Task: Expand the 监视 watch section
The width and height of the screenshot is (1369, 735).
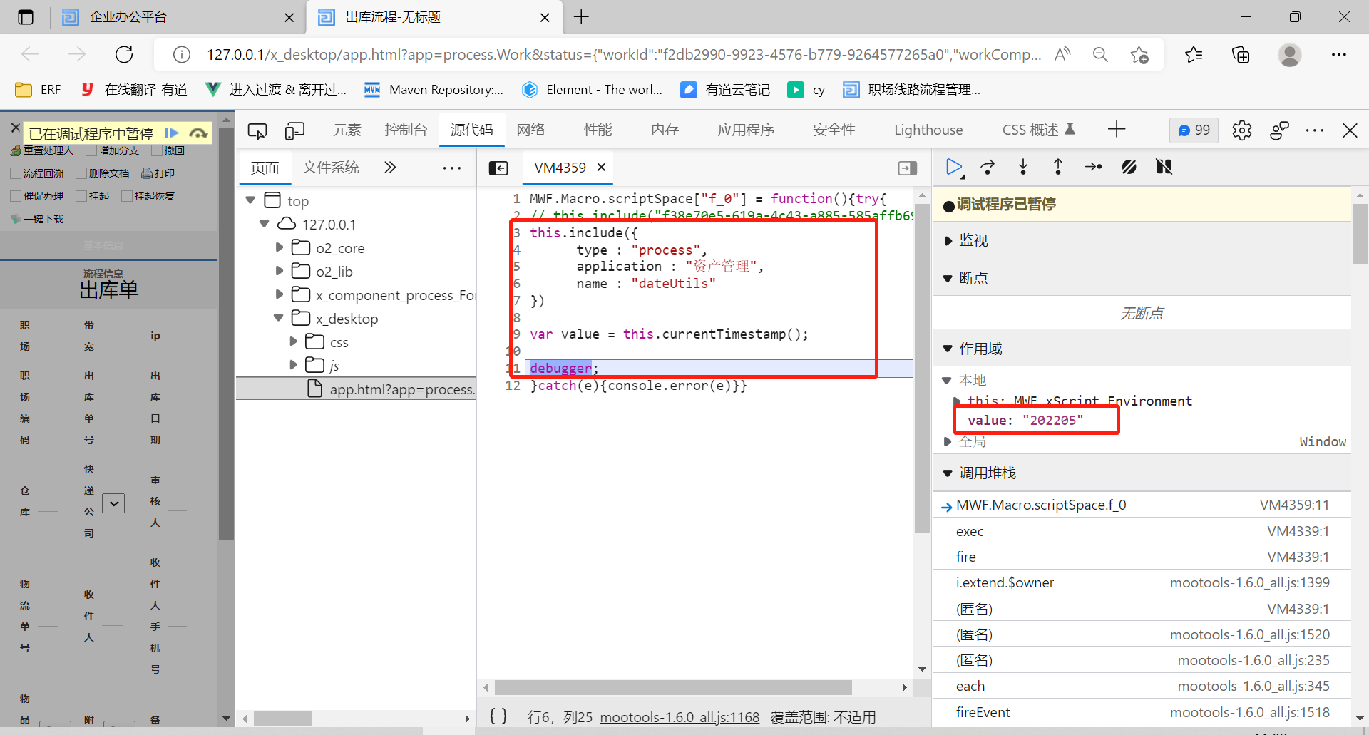Action: click(x=948, y=241)
